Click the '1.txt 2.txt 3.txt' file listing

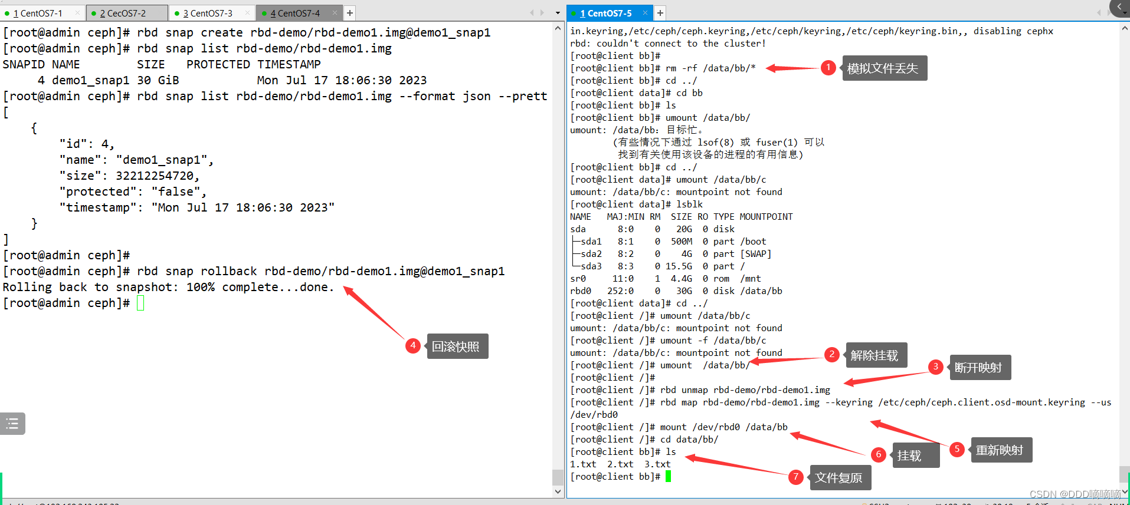tap(620, 464)
